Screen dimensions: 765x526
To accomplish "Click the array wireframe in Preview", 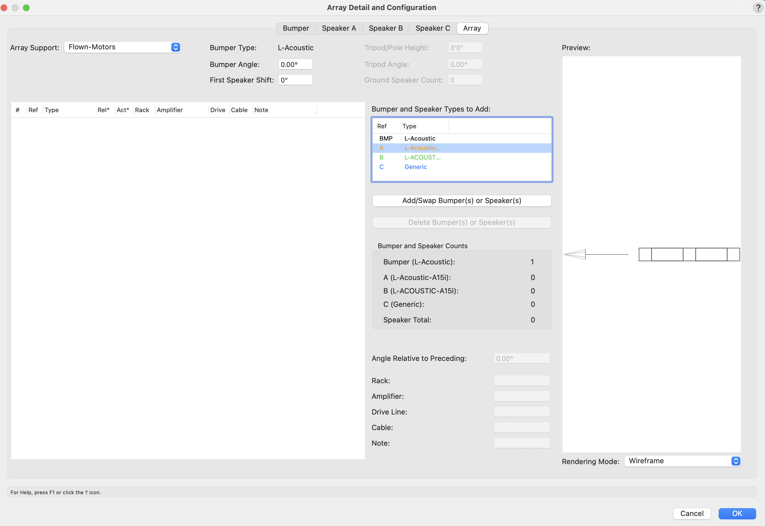I will [689, 254].
